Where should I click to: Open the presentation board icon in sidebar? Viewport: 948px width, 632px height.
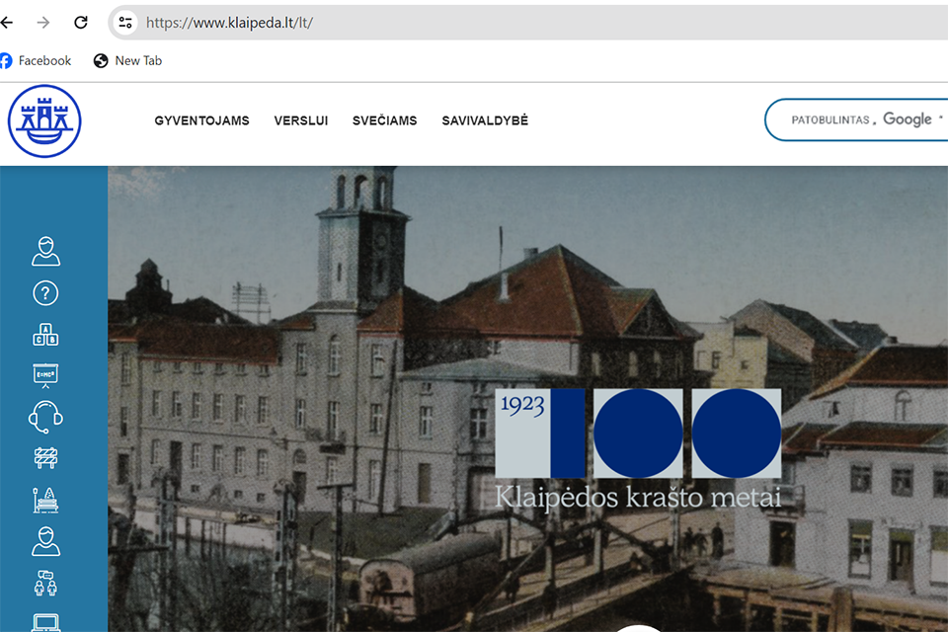point(45,376)
